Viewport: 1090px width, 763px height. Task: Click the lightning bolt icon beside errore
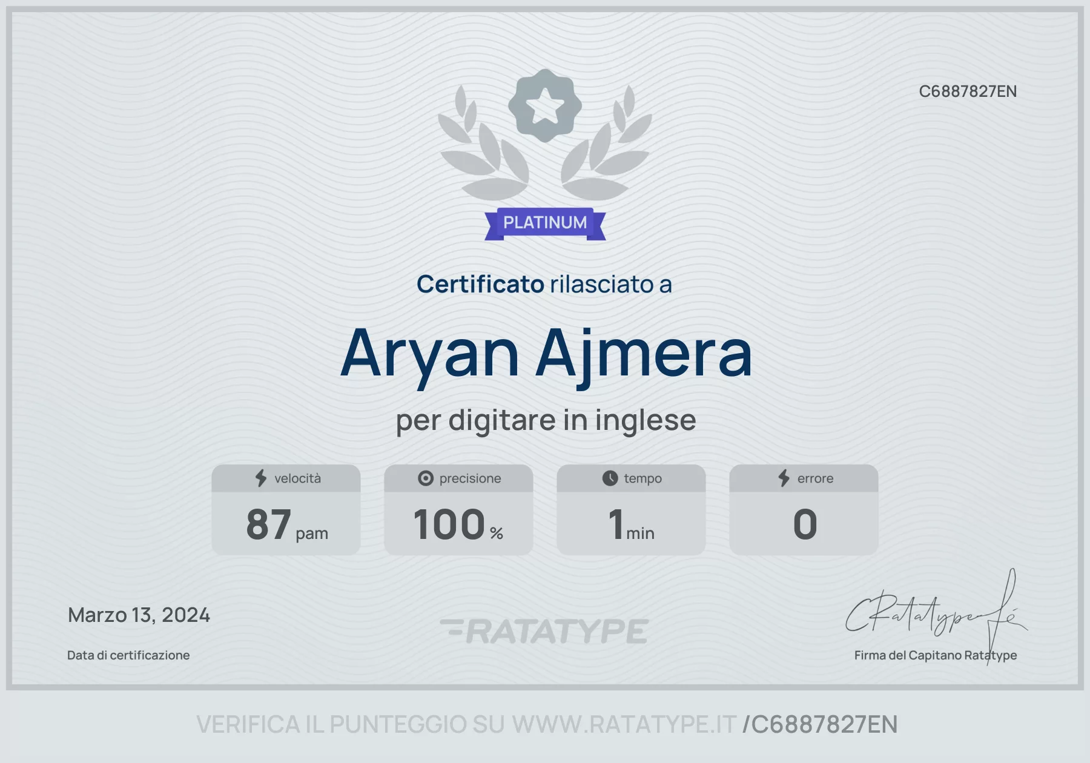point(784,478)
